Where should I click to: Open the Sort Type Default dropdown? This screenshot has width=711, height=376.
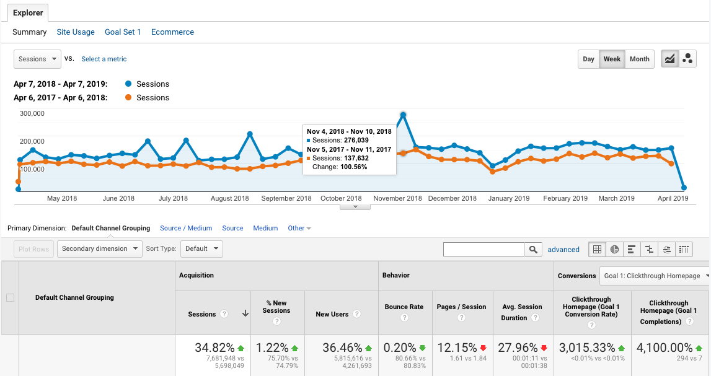[x=201, y=248]
